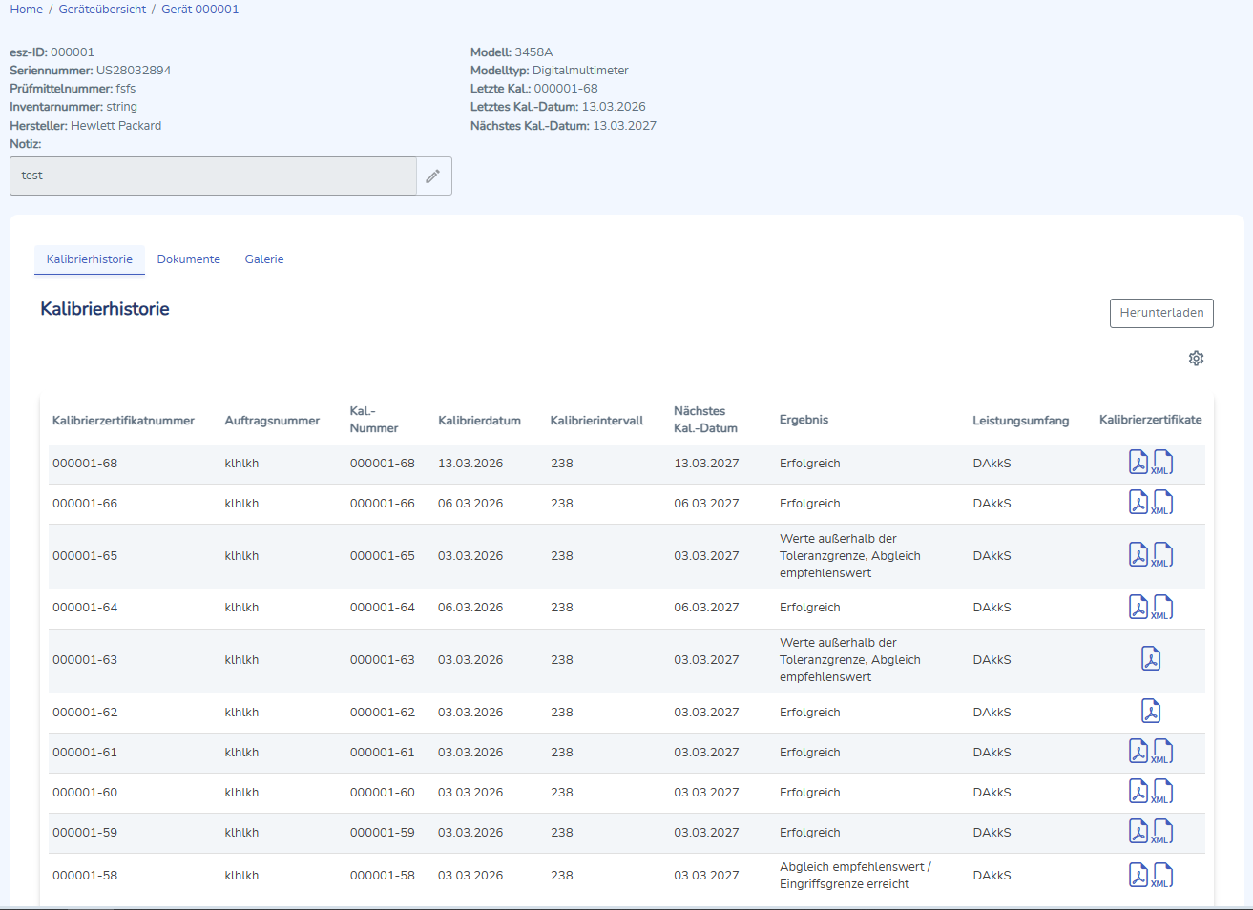Switch to the Galerie tab

click(264, 259)
